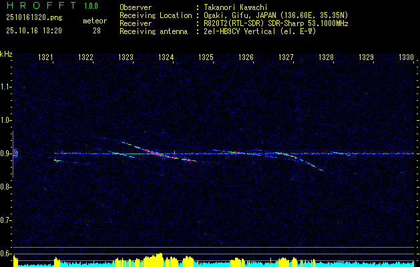Click time axis marker 1322
The image size is (420, 267).
coord(85,57)
